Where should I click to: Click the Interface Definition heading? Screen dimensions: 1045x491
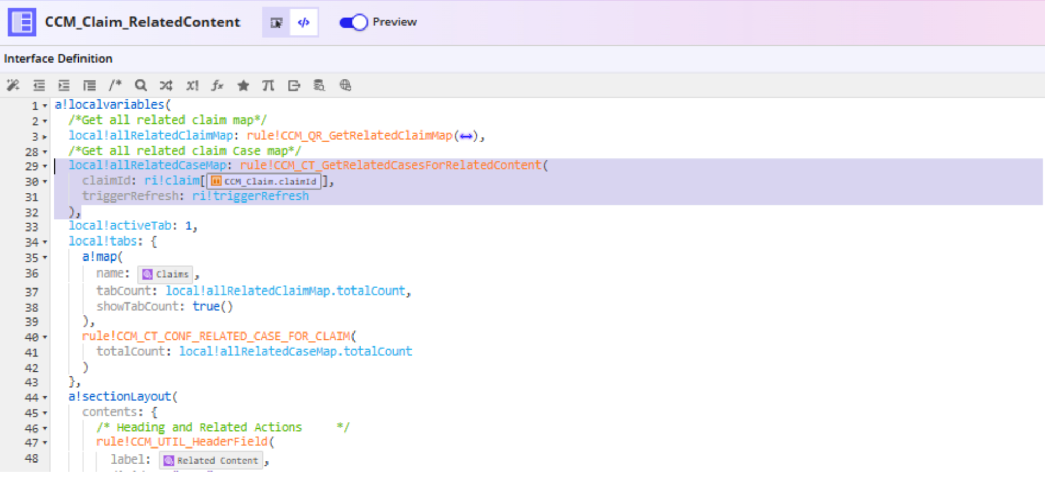[x=58, y=59]
